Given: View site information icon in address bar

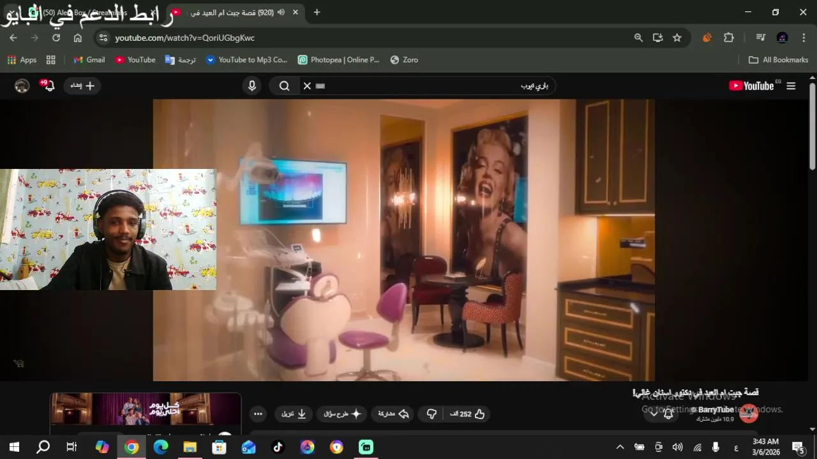Looking at the screenshot, I should pyautogui.click(x=104, y=38).
